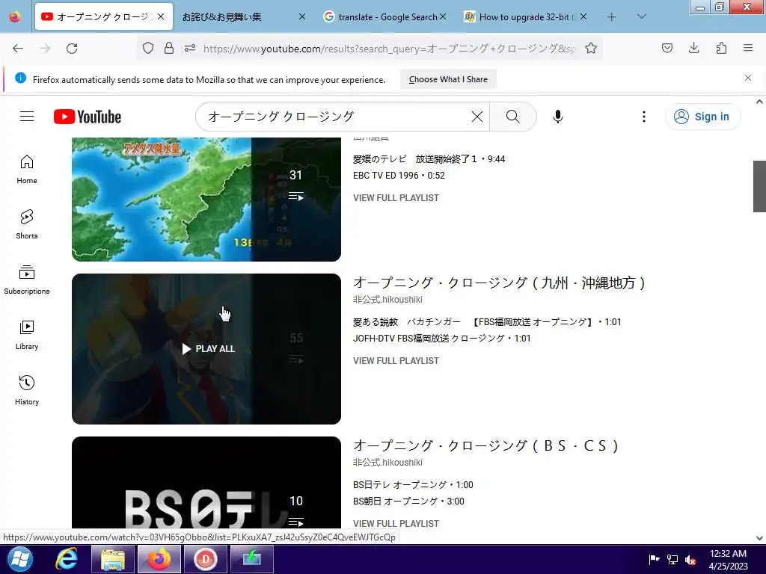Close the How to upgrade 32-bit tab
This screenshot has width=766, height=574.
click(583, 16)
